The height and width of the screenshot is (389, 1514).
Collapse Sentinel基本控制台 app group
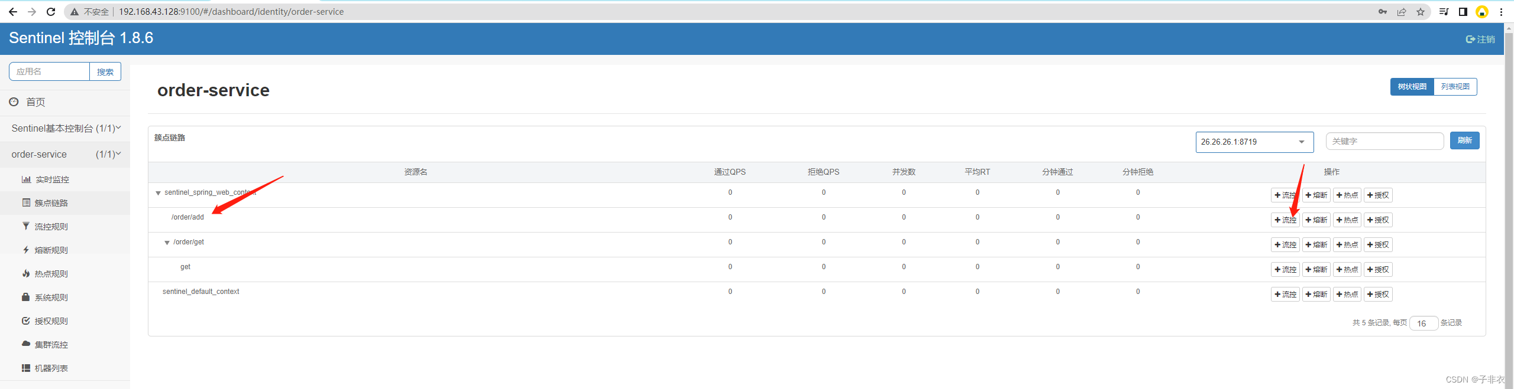pyautogui.click(x=65, y=129)
